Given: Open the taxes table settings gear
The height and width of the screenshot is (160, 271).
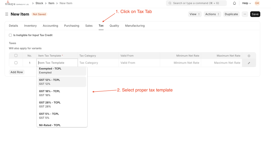Looking at the screenshot, I should (249, 56).
